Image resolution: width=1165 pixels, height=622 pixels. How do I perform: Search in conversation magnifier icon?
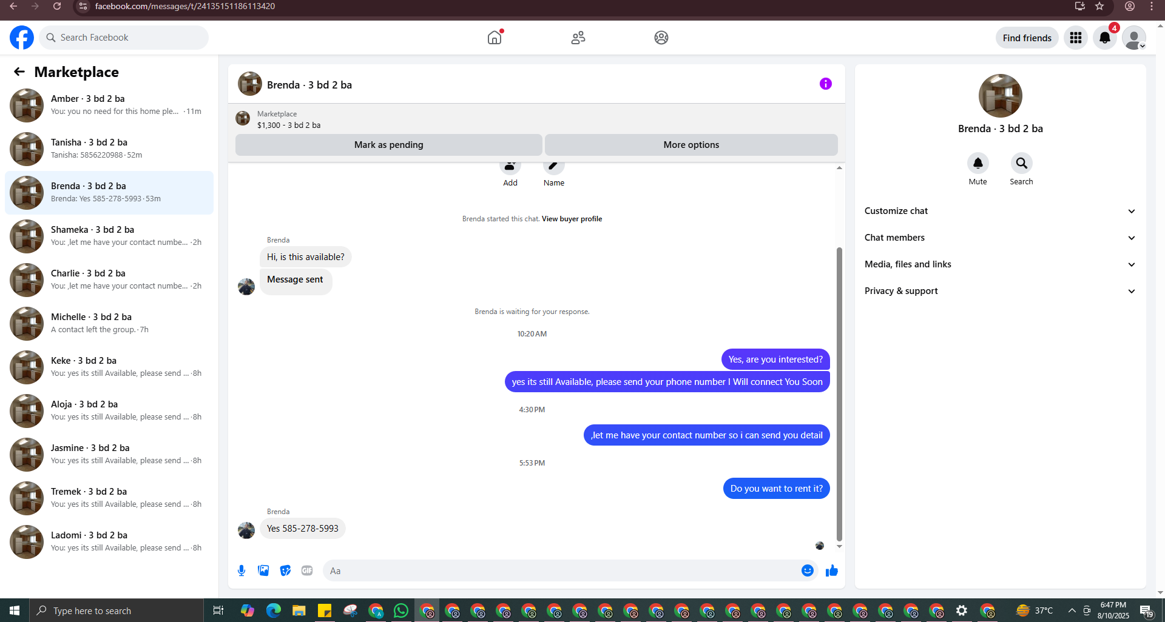pyautogui.click(x=1022, y=163)
